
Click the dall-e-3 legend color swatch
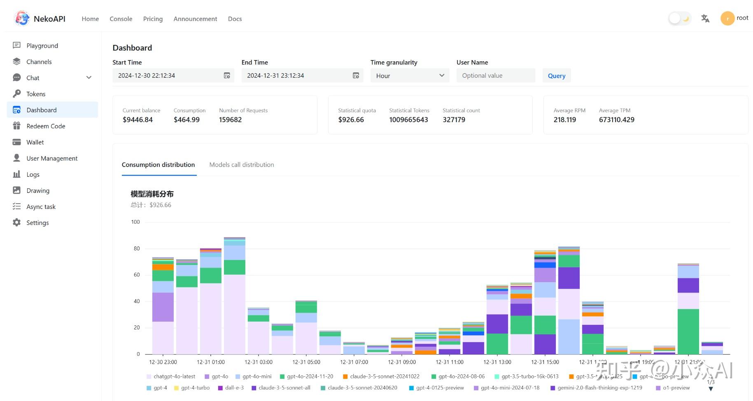[221, 388]
